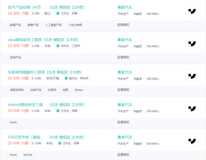Screen dimensions: 206x160
Task: Click 集度汽车 company name in 技术产品经理 row
Action: click(x=125, y=8)
